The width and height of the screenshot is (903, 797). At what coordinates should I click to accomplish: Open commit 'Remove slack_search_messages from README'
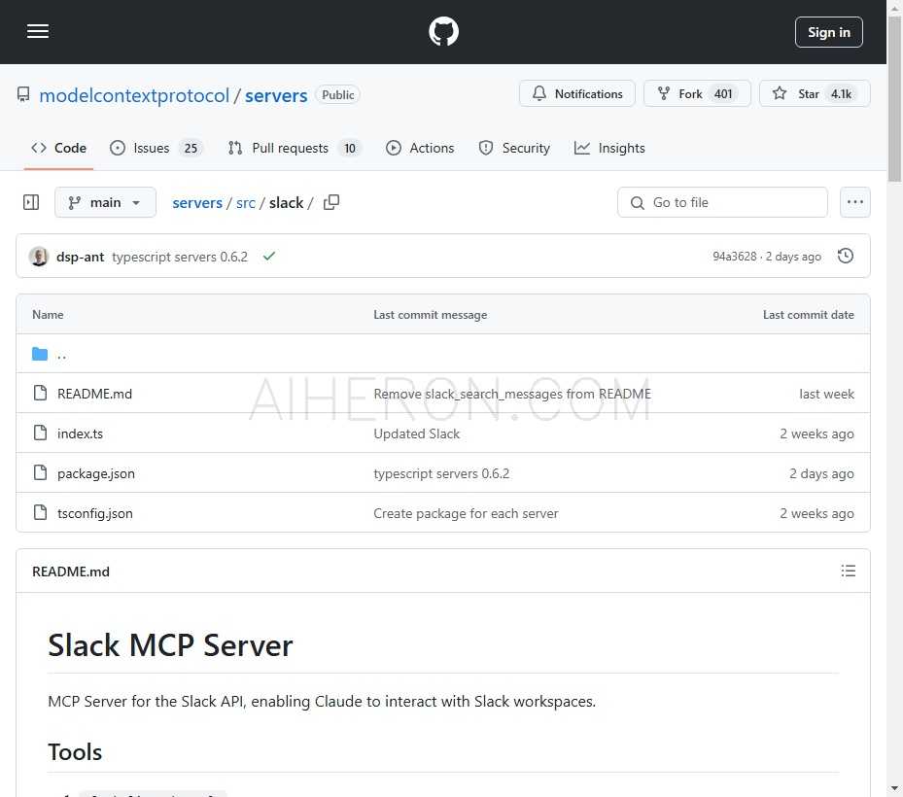[x=512, y=394]
